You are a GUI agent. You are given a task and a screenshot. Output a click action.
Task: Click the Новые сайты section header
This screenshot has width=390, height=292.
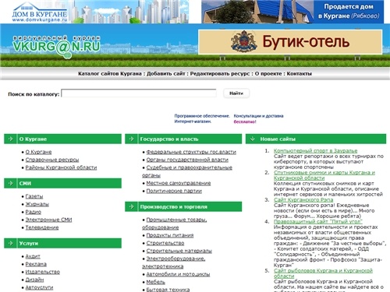coord(316,139)
